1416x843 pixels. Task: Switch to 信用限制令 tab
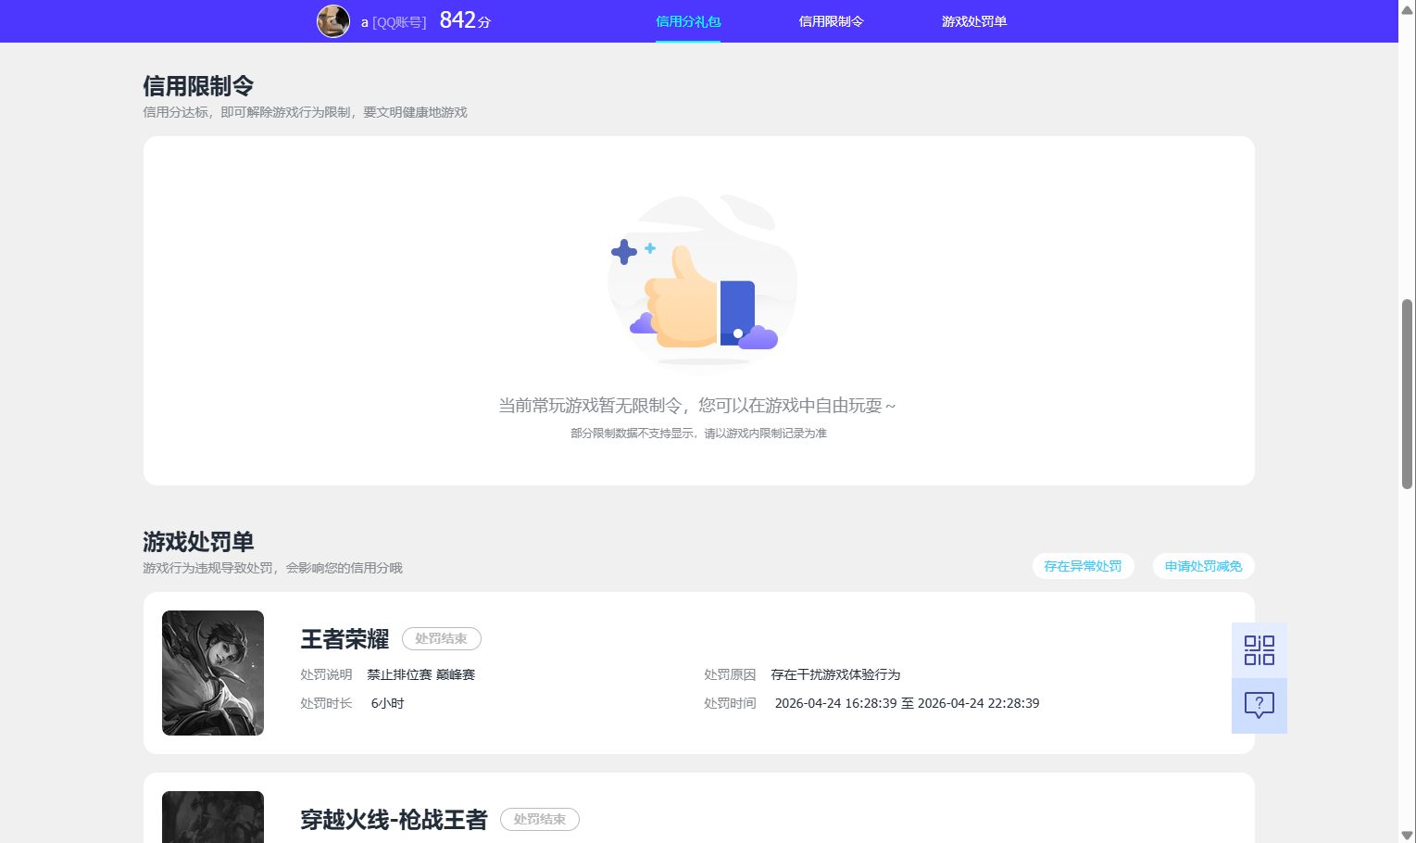[831, 21]
